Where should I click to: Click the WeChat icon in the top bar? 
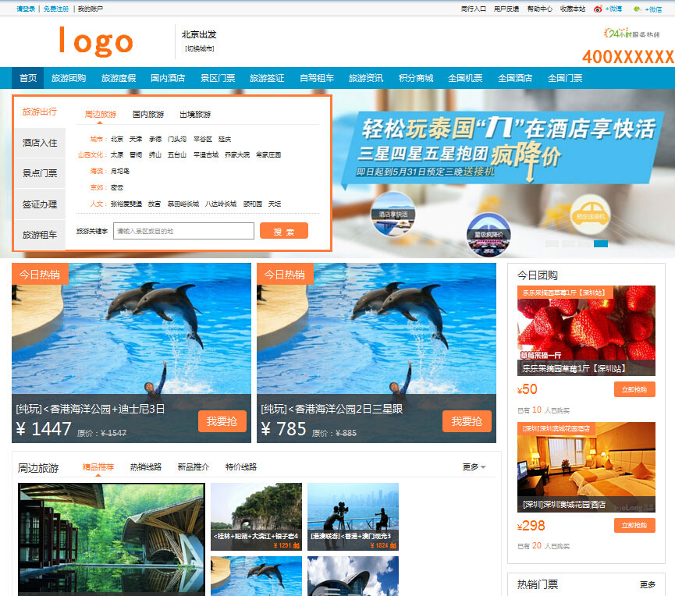638,9
